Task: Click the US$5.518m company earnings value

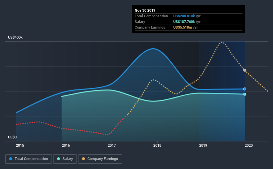Action: [x=183, y=28]
